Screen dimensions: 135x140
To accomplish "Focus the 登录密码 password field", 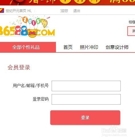I will pyautogui.click(x=86, y=99).
